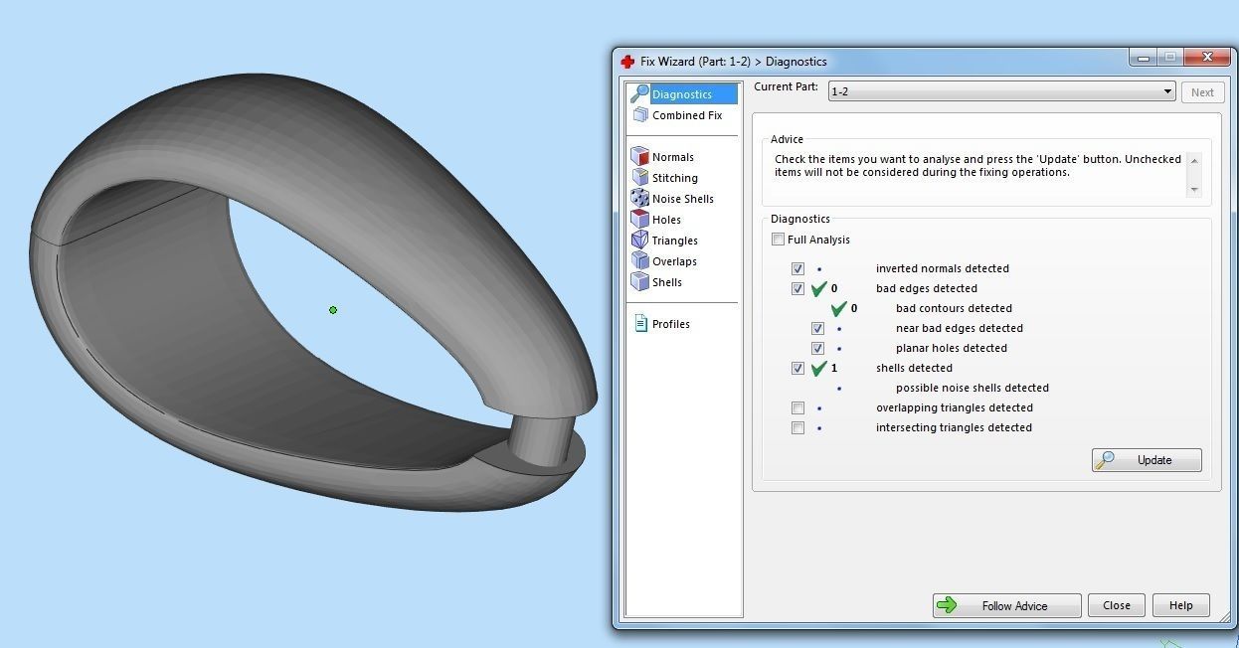Click the Help button

coord(1181,605)
